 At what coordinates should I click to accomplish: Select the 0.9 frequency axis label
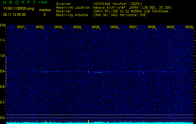(x=3, y=71)
